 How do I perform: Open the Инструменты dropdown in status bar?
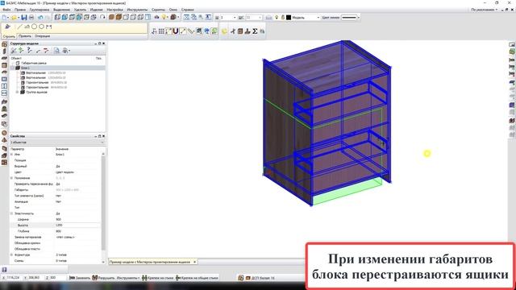pos(128,278)
